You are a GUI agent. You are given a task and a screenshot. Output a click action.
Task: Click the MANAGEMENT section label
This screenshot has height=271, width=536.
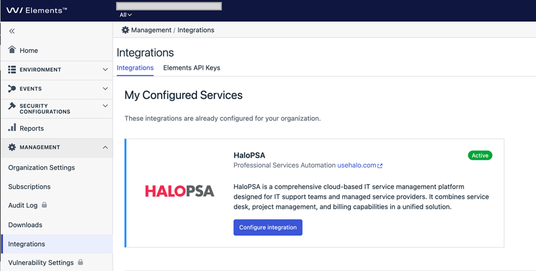tap(40, 148)
